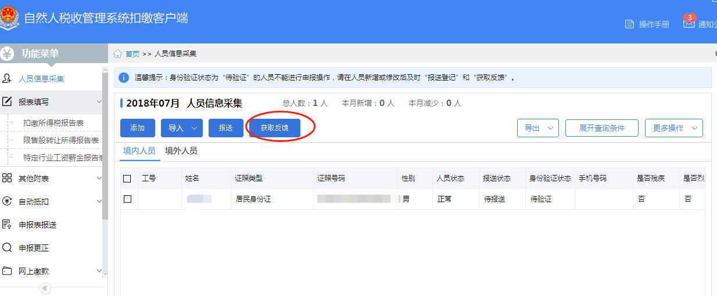
Task: Tick the checkbox of the 居民身份证 row
Action: [x=127, y=199]
